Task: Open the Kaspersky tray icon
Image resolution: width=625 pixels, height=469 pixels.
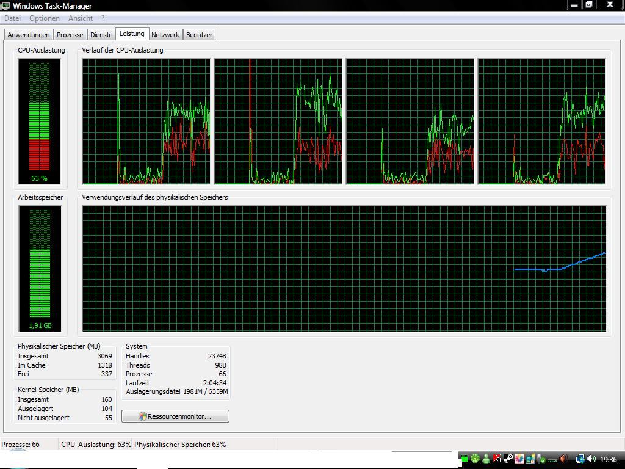Action: tap(497, 458)
